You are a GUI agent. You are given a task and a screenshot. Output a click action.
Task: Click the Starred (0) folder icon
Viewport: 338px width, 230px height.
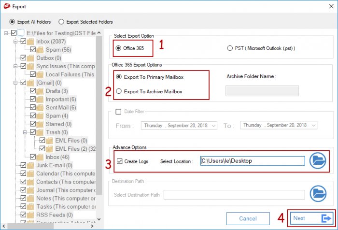coord(40,124)
